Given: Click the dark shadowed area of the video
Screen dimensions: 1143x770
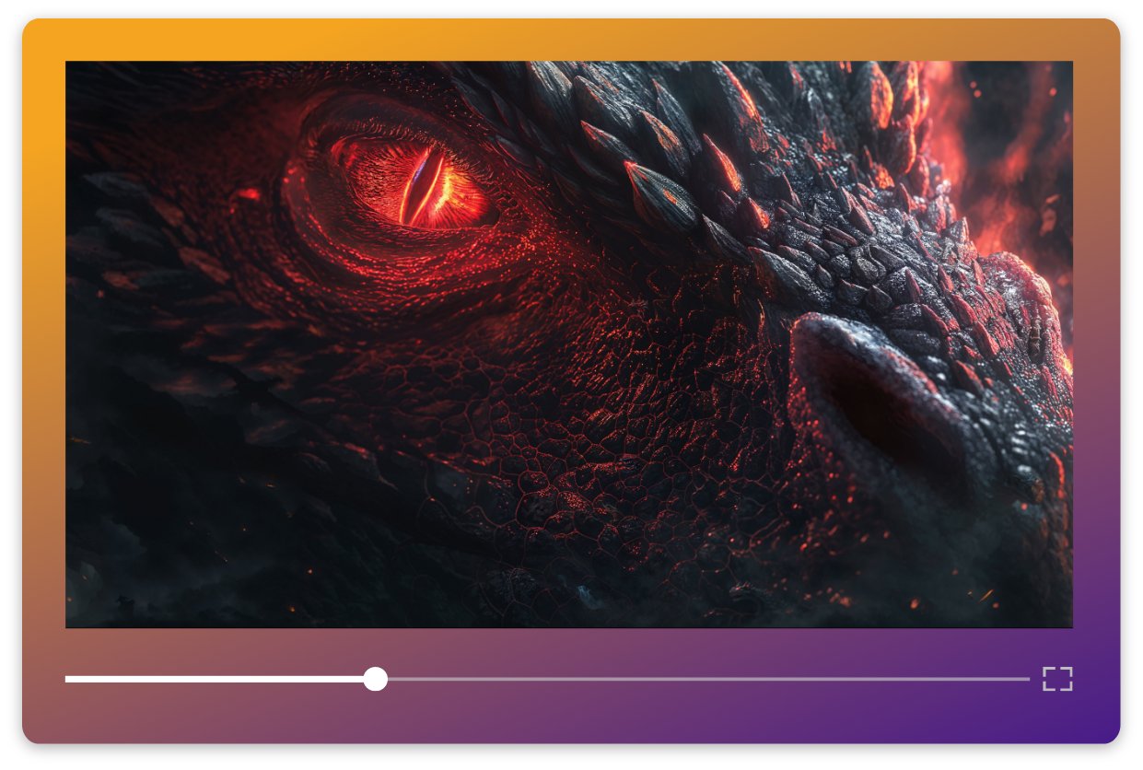Looking at the screenshot, I should pos(184,516).
